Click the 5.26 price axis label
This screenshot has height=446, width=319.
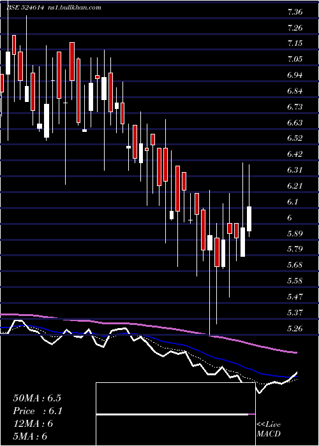[x=295, y=329]
